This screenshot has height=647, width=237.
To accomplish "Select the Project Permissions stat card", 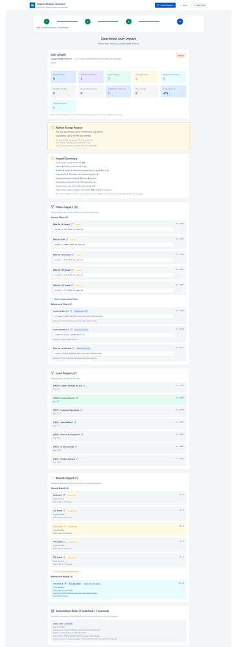I will [91, 91].
